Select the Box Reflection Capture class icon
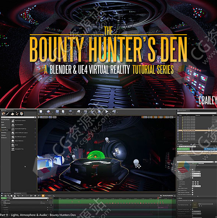This screenshot has height=218, width=217. pyautogui.click(x=13, y=137)
